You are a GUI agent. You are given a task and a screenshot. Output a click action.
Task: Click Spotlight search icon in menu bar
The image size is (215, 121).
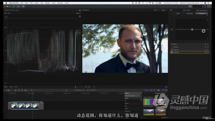pos(201,3)
